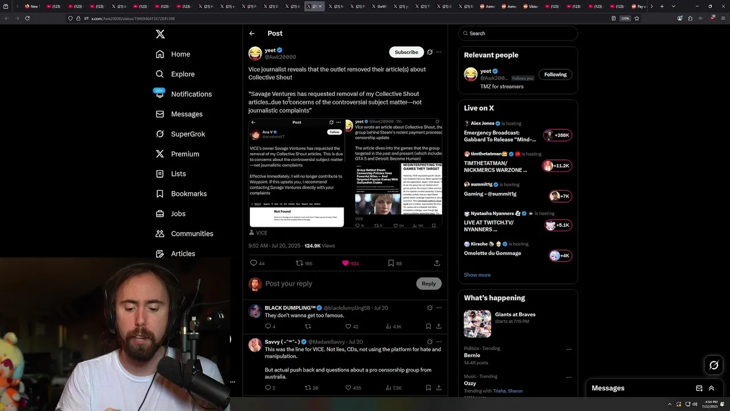The width and height of the screenshot is (730, 411).
Task: Click the Lists icon in sidebar
Action: point(160,174)
